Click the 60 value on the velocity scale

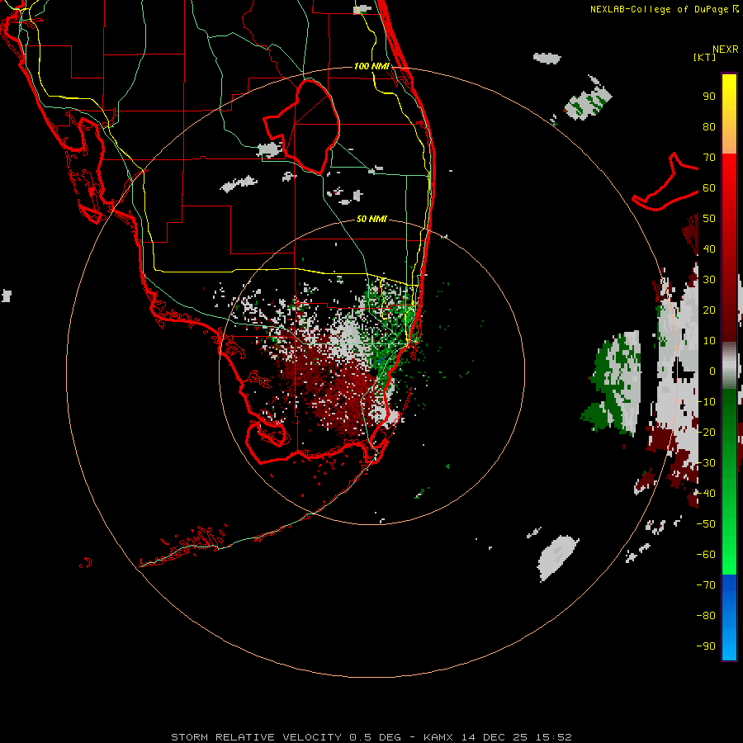point(709,188)
